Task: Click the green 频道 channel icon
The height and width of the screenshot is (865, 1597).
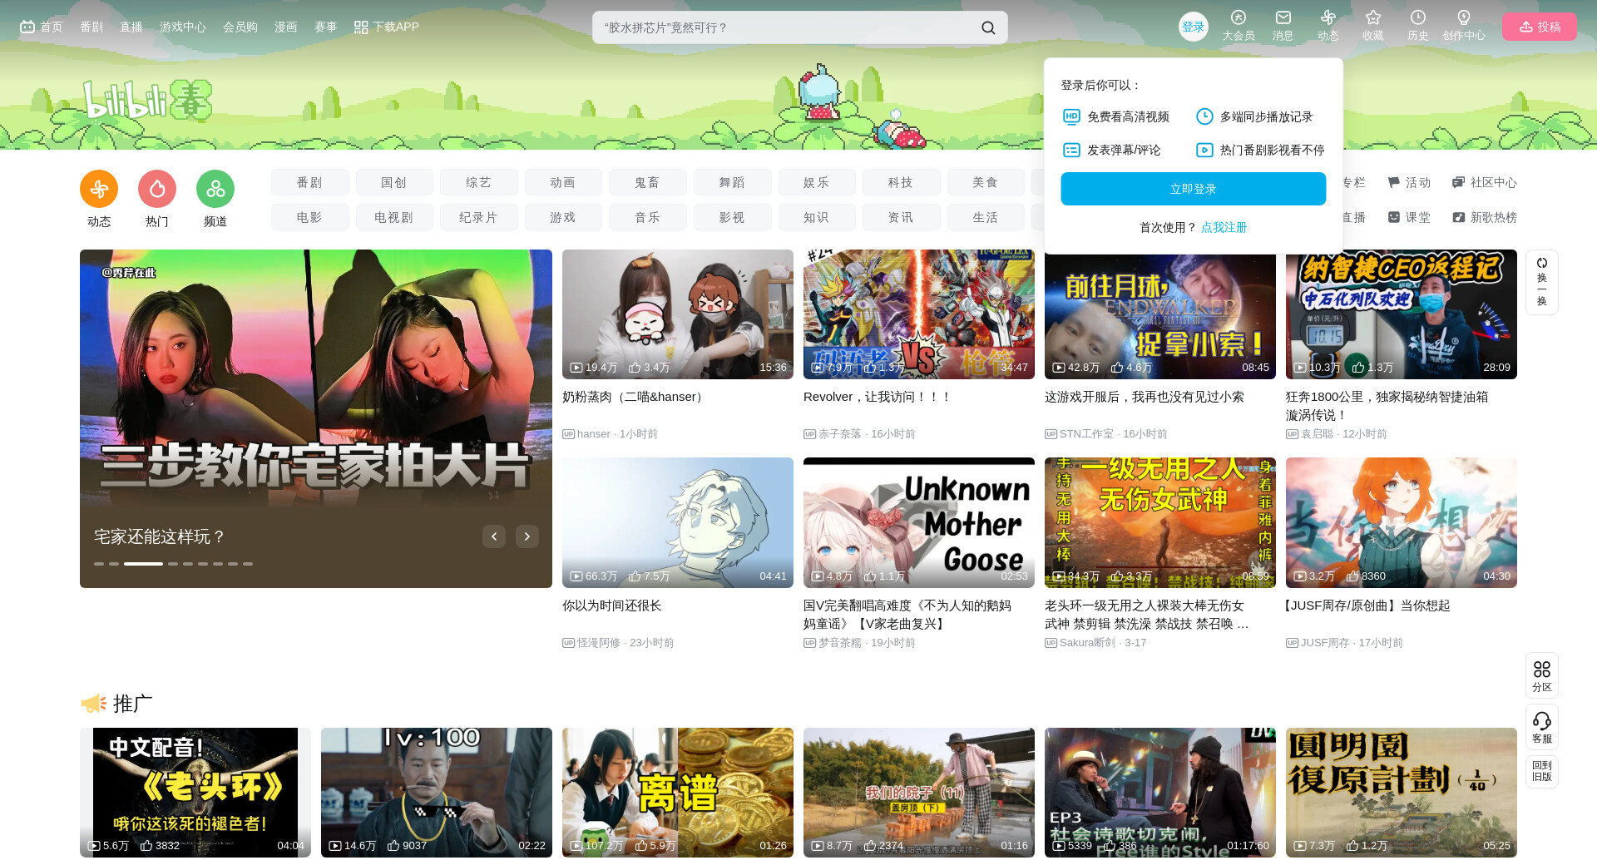Action: click(x=215, y=189)
